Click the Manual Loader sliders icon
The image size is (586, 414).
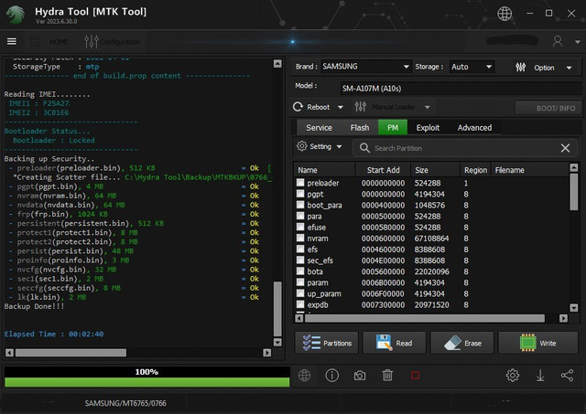click(360, 107)
